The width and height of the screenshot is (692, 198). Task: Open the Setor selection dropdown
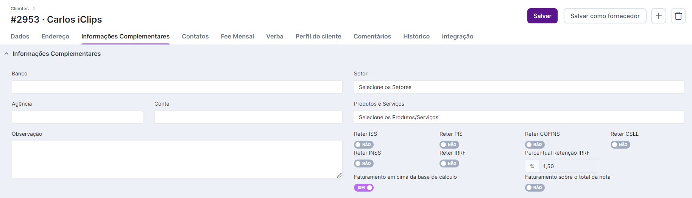pyautogui.click(x=519, y=87)
